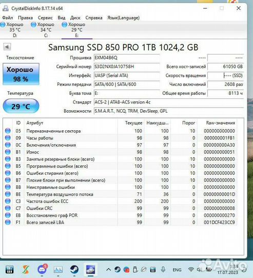Select disk D: status icon at 35 °C

3,25
